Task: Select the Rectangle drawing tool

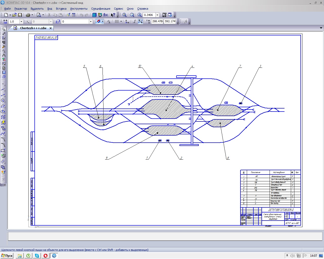Action: click(3, 150)
